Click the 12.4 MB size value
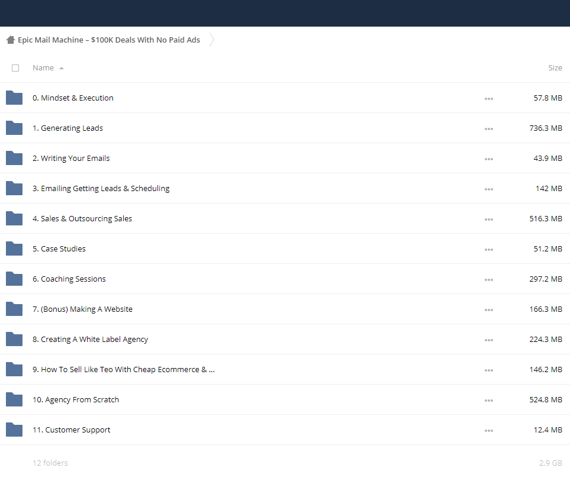Screen dimensions: 570x481 click(548, 430)
